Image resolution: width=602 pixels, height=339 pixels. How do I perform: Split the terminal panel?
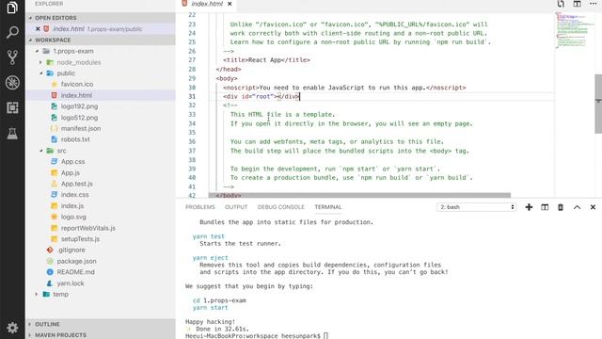click(545, 207)
